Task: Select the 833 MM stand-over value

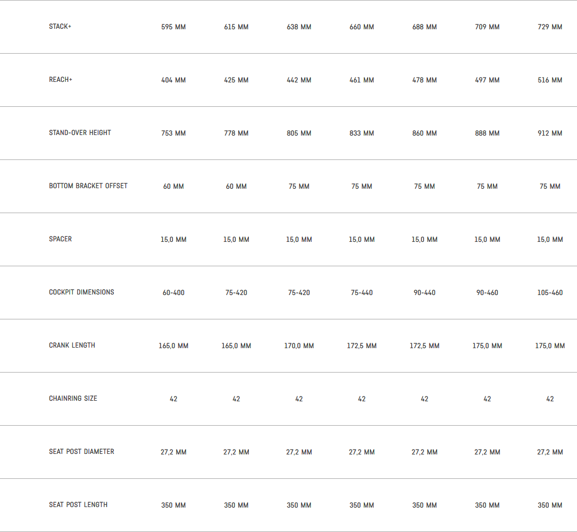Action: tap(362, 133)
